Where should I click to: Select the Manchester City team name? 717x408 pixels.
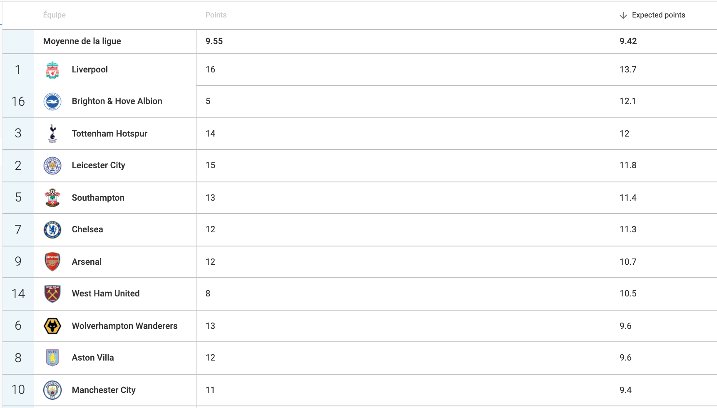tap(104, 390)
